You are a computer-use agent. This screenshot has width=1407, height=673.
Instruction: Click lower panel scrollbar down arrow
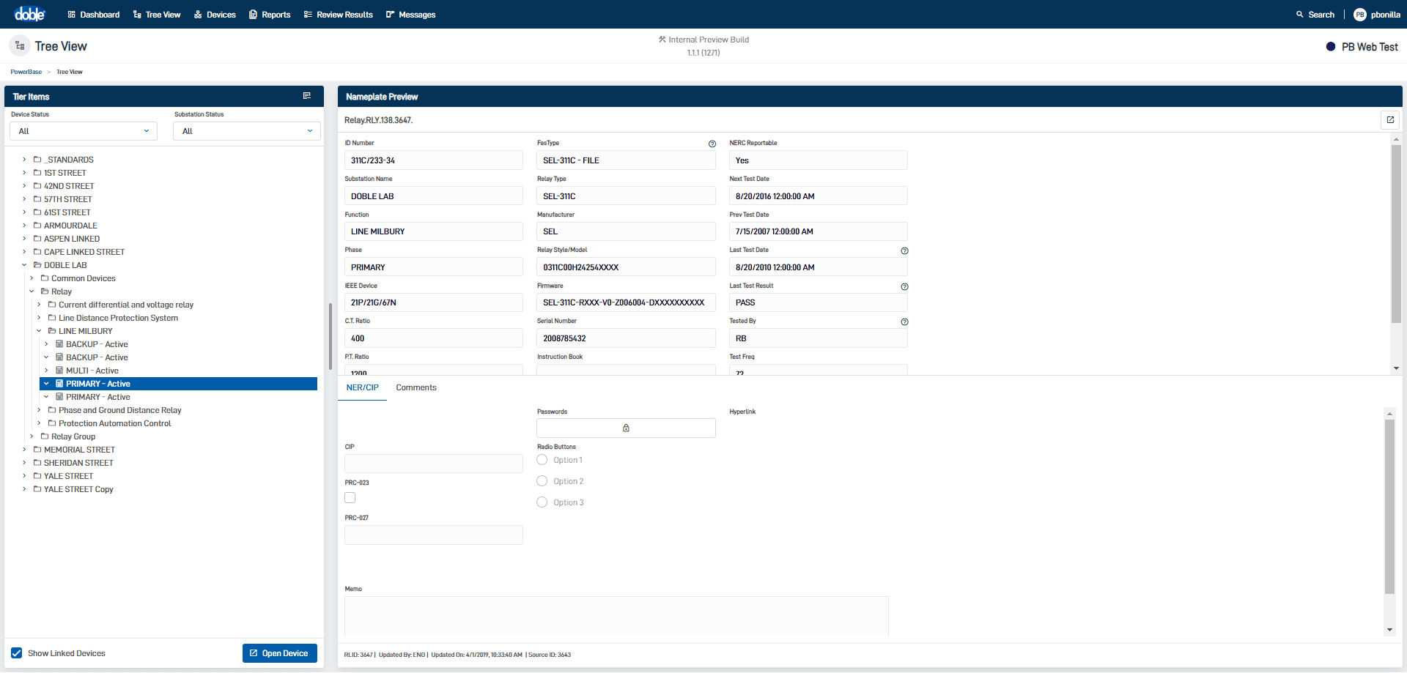1389,630
